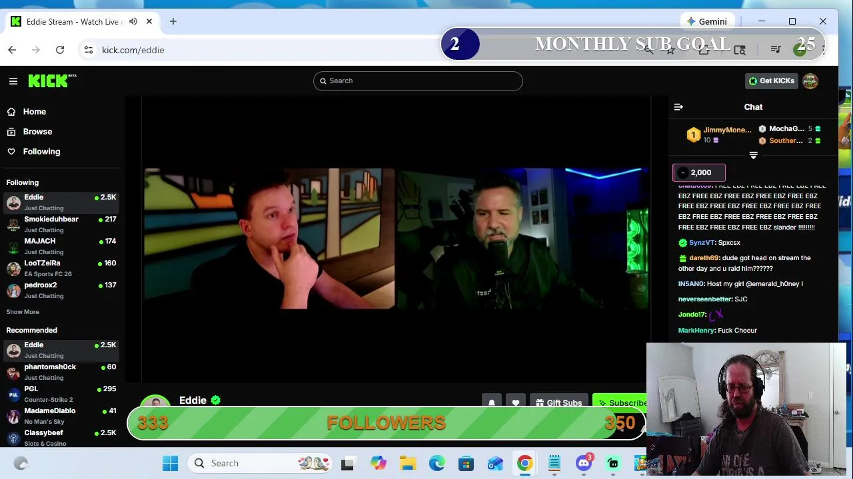Image resolution: width=853 pixels, height=479 pixels.
Task: Click MarkHenry username in chat
Action: [696, 331]
